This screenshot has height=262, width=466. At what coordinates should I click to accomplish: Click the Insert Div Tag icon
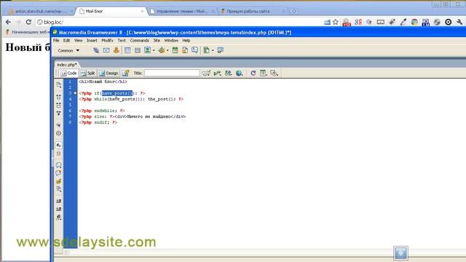(138, 50)
